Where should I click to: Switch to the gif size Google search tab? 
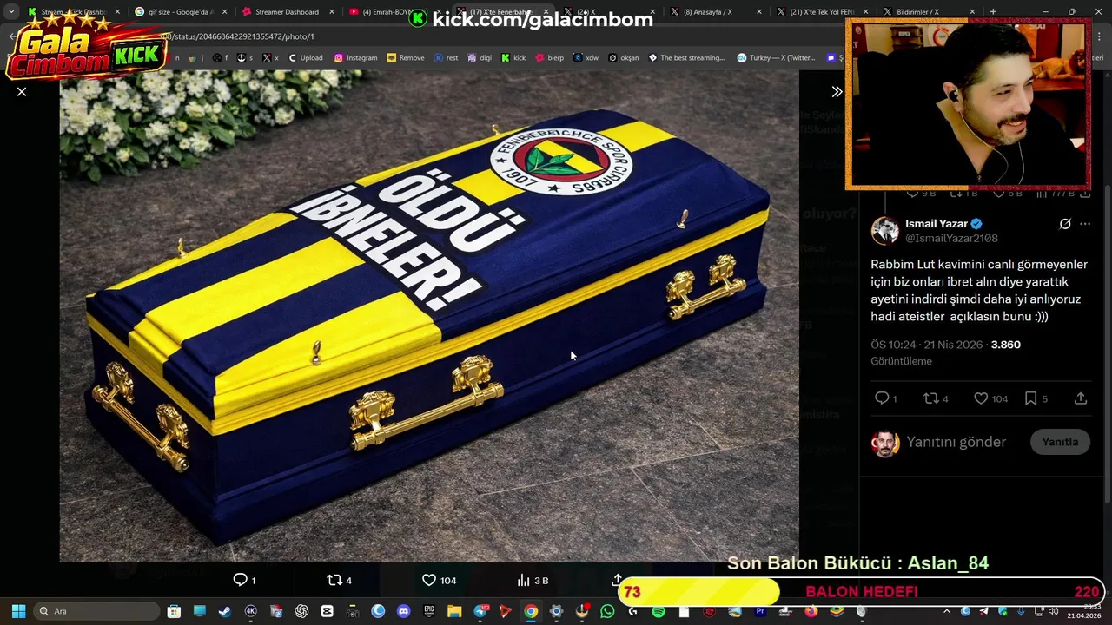tap(181, 12)
